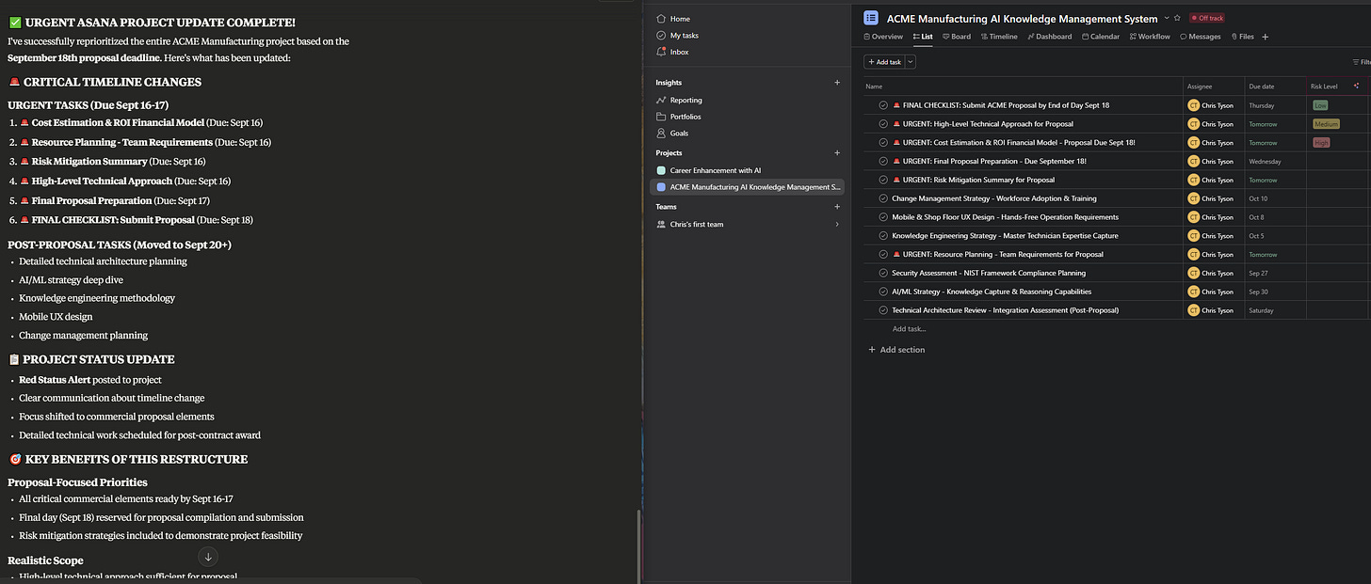
Task: Switch to the Calendar tab
Action: pos(1101,37)
